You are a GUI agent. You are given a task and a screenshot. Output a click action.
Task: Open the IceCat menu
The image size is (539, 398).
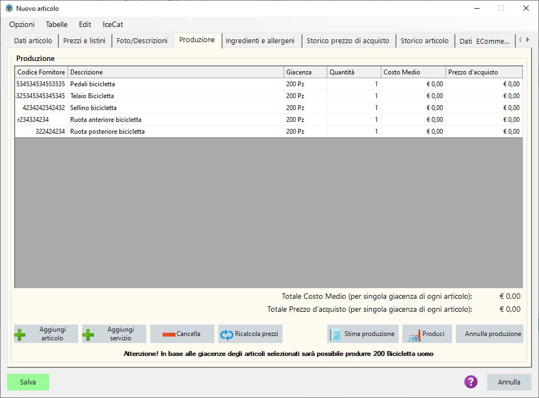[x=113, y=24]
